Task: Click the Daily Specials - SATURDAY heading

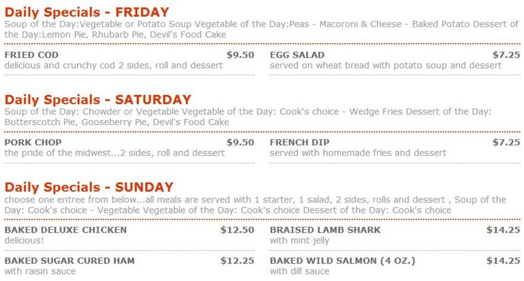Action: pyautogui.click(x=98, y=100)
